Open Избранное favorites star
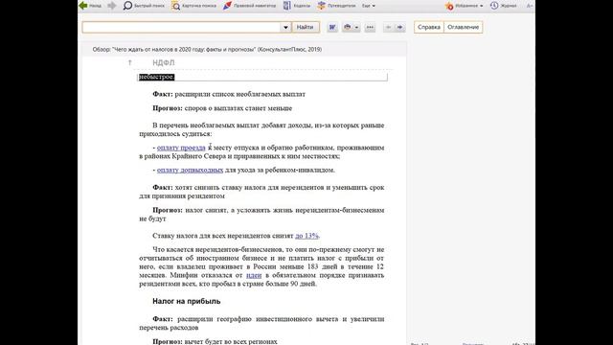Viewport: 613px width, 345px height. 449,6
